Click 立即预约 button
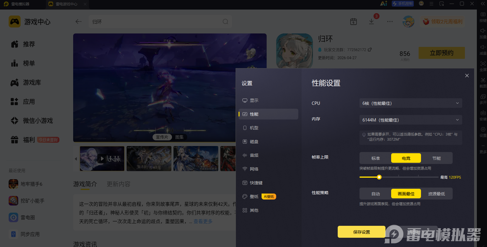 pyautogui.click(x=442, y=53)
